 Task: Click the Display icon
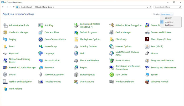point(5,39)
